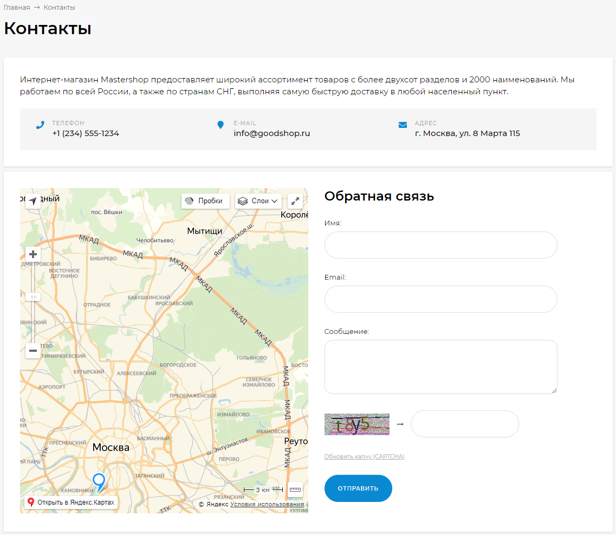
Task: Refresh captcha via Обновить капчу link
Action: [x=364, y=456]
